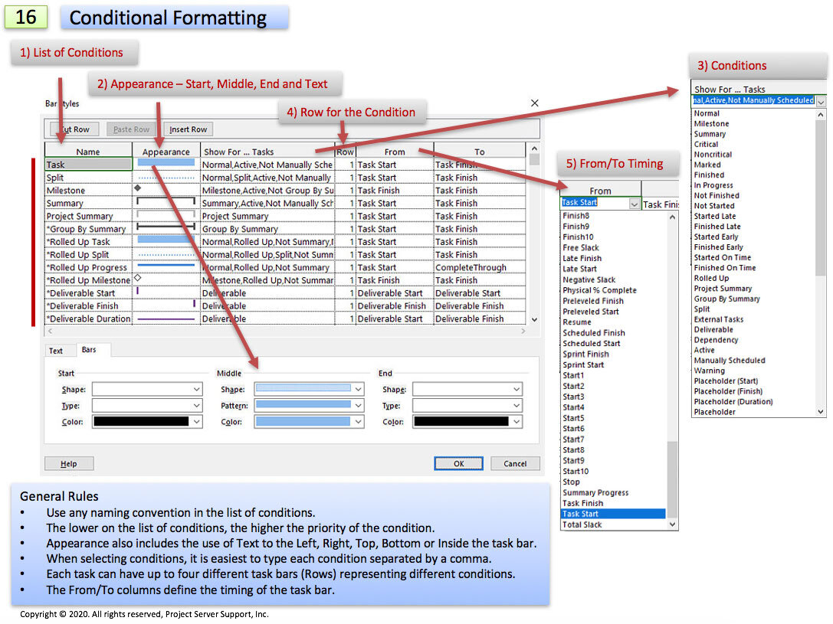Select the *Rolled Up Task name cell

pos(88,241)
